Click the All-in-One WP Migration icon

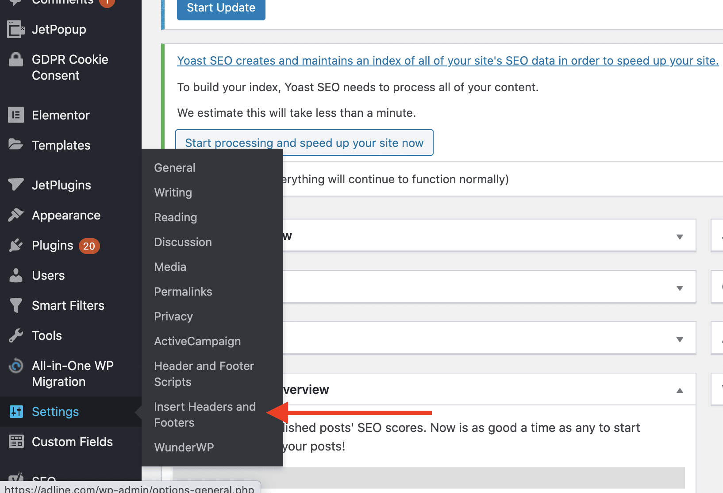pyautogui.click(x=16, y=366)
